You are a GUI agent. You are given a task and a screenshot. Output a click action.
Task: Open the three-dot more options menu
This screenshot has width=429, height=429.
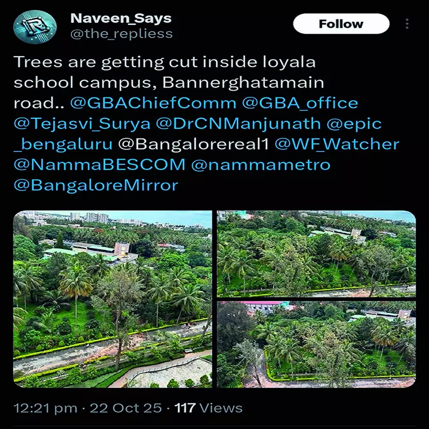click(407, 24)
